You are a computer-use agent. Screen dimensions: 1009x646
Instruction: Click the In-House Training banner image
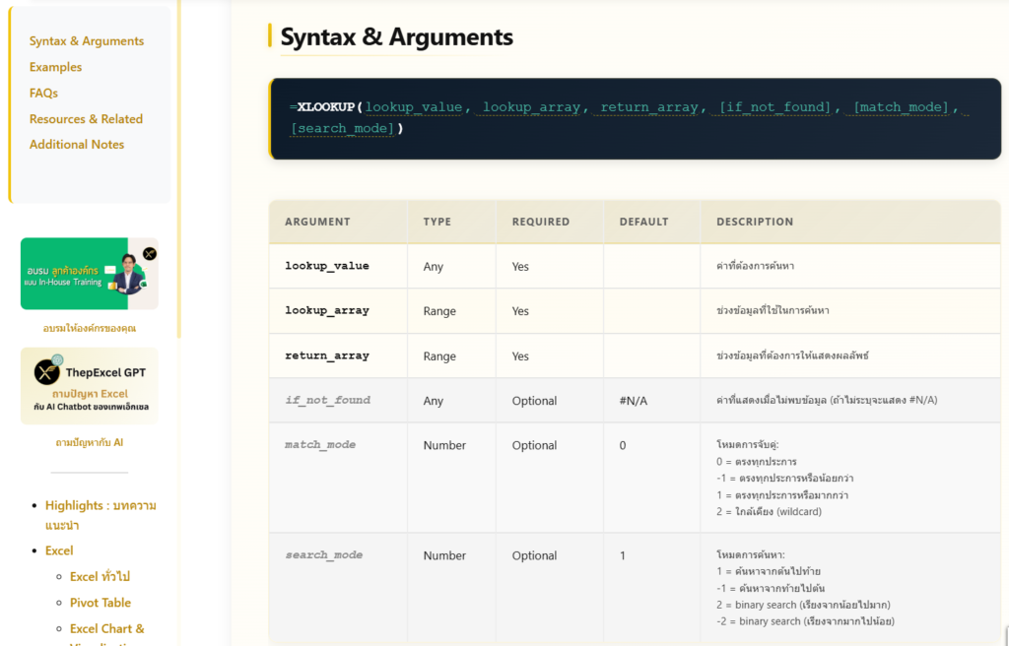click(89, 272)
